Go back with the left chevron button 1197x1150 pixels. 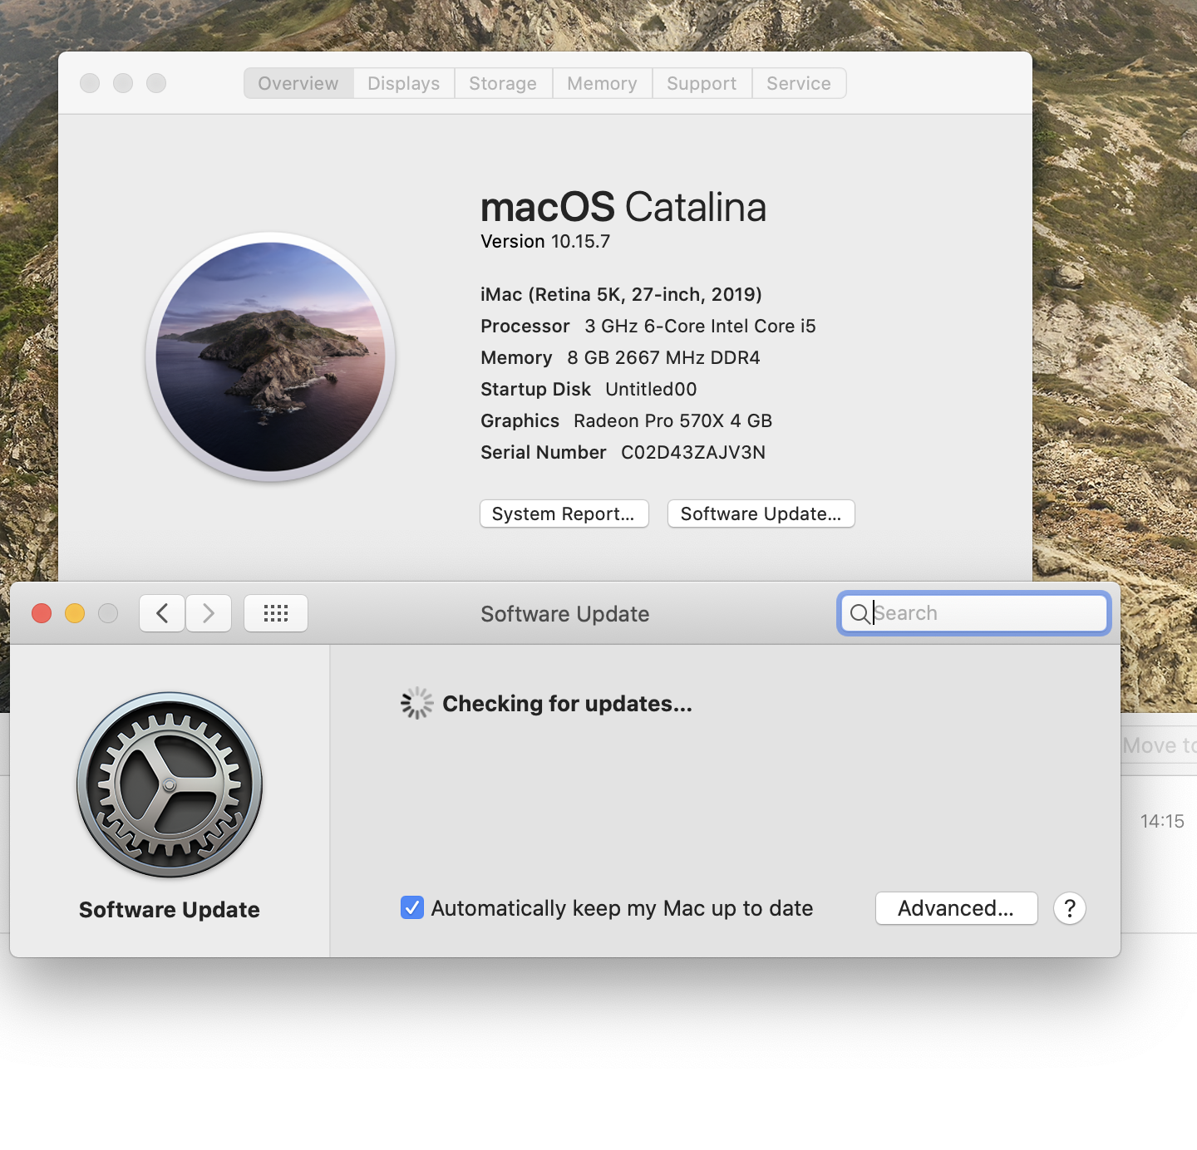coord(162,613)
